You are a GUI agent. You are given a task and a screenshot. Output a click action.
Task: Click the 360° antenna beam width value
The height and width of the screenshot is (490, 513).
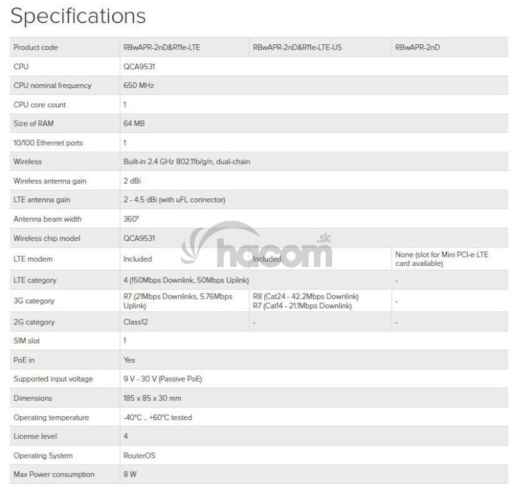click(131, 219)
